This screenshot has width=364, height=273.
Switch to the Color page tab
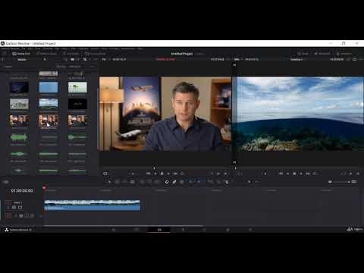(x=204, y=230)
